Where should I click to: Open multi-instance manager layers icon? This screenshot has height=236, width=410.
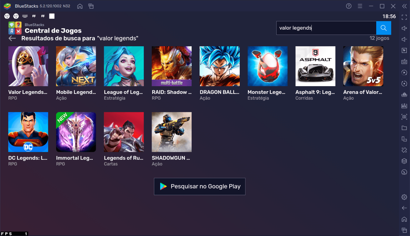(404, 161)
